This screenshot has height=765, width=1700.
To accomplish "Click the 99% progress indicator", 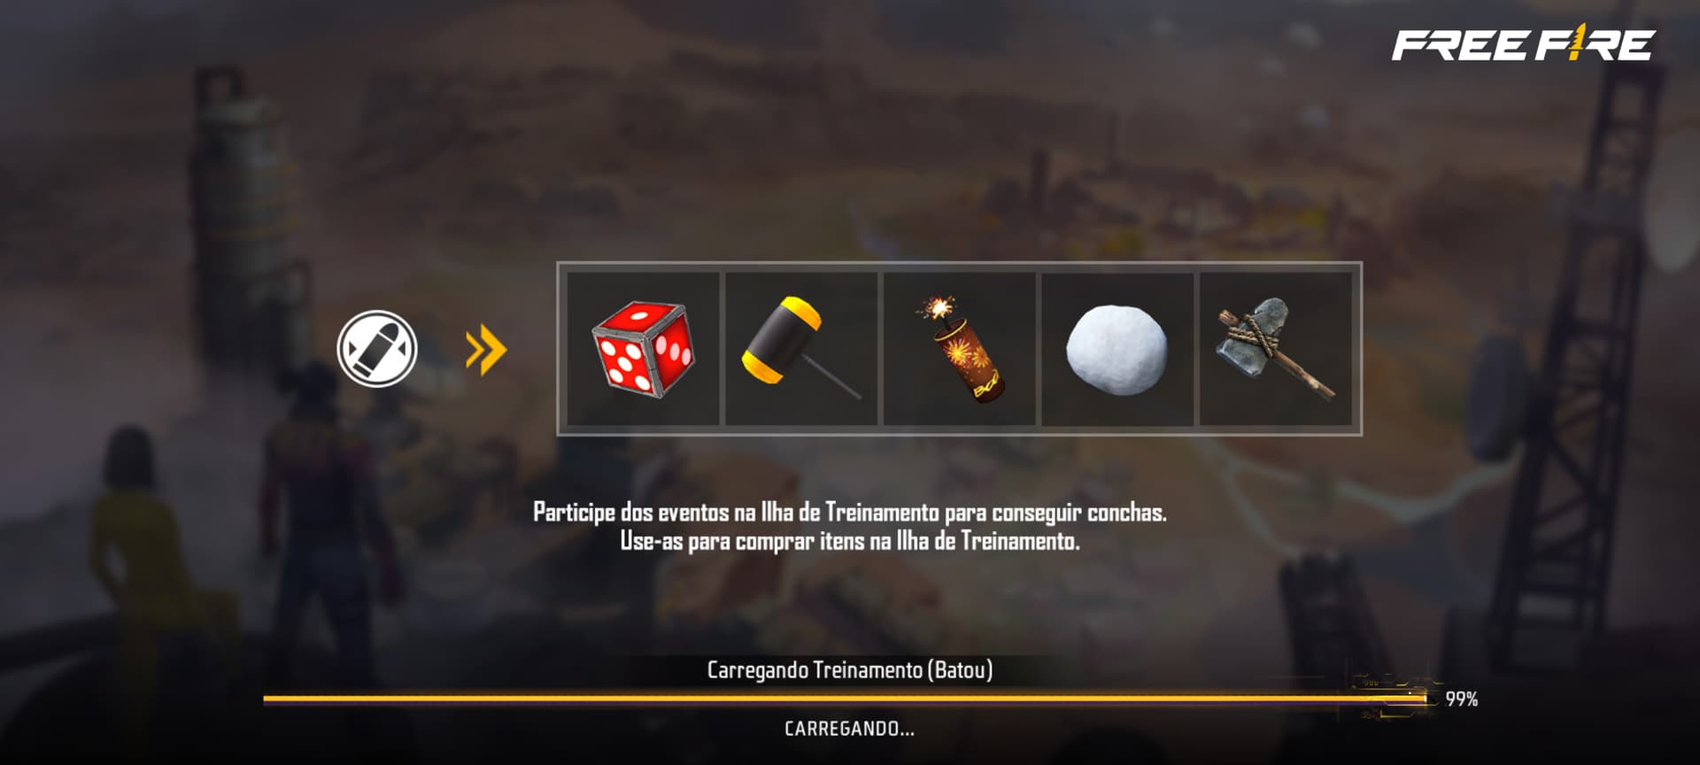I will [1462, 699].
